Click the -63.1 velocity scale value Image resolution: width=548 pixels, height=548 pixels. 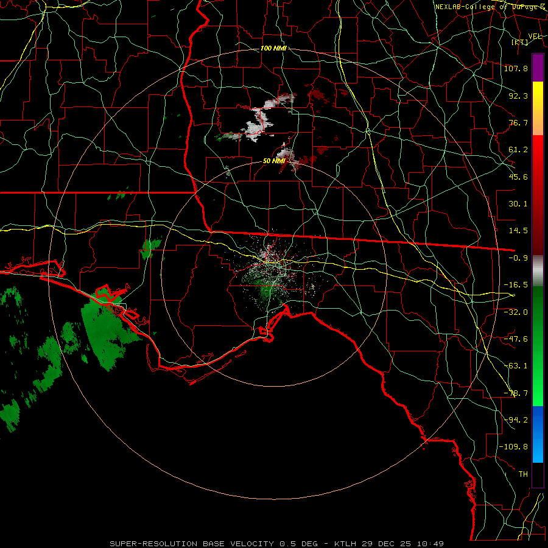[516, 366]
